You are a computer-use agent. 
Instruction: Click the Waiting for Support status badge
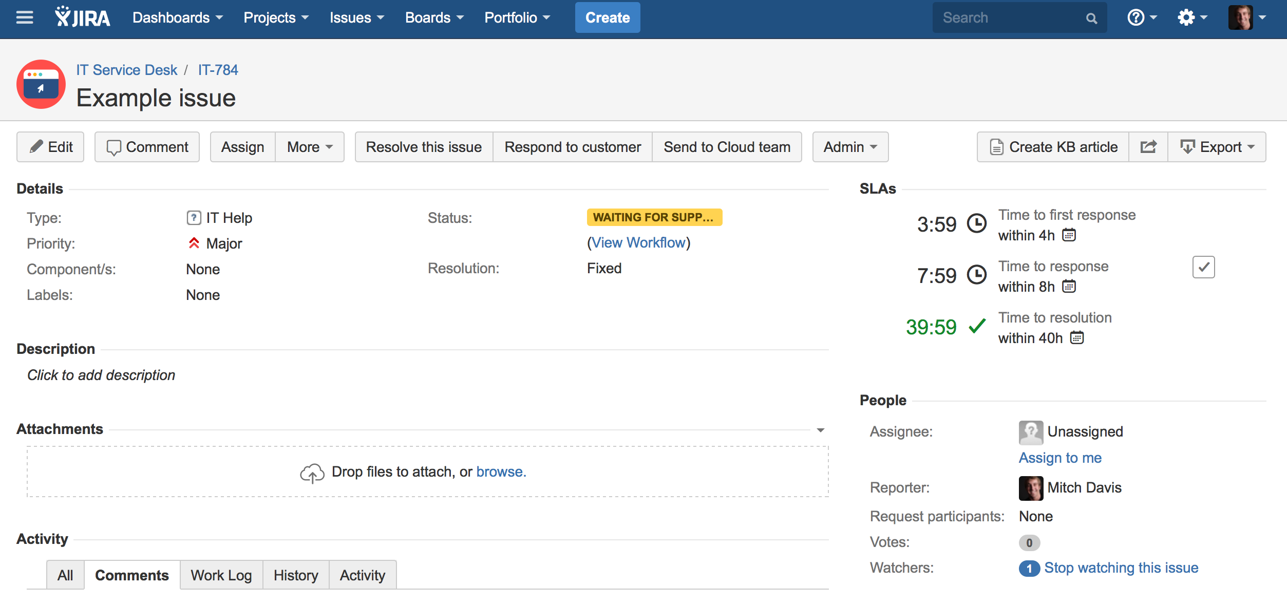click(654, 217)
